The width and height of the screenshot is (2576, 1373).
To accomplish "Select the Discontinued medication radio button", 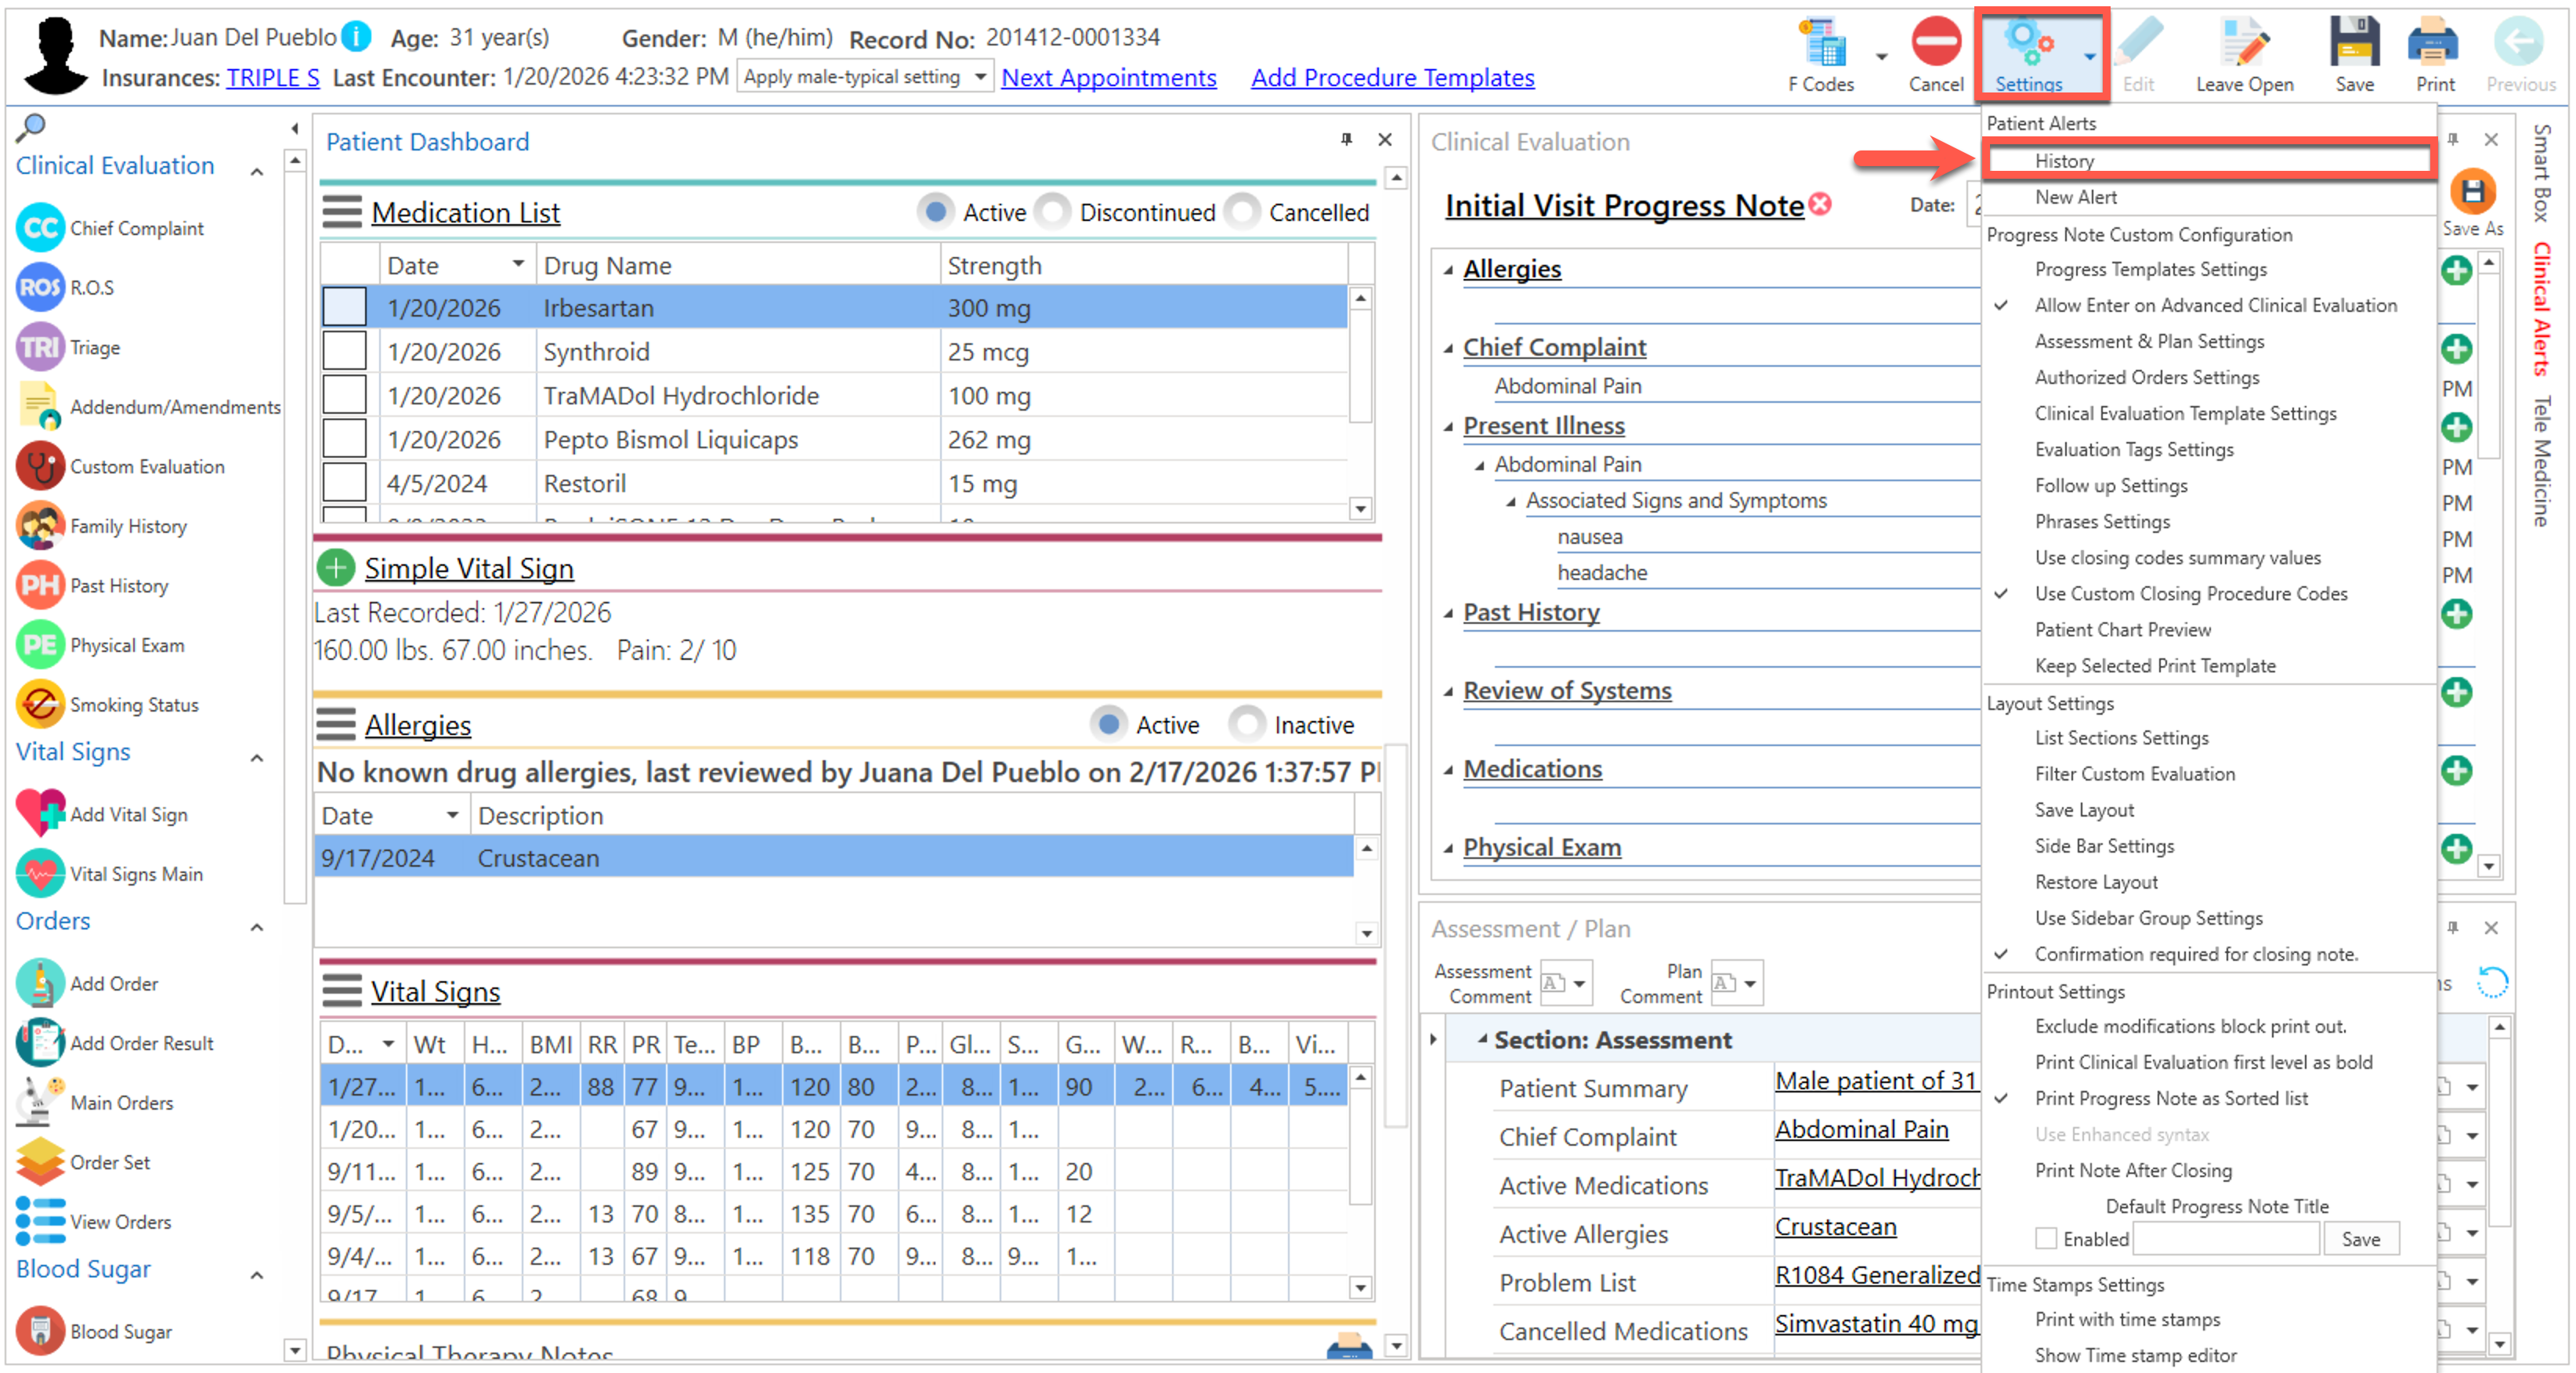I will [x=1052, y=212].
